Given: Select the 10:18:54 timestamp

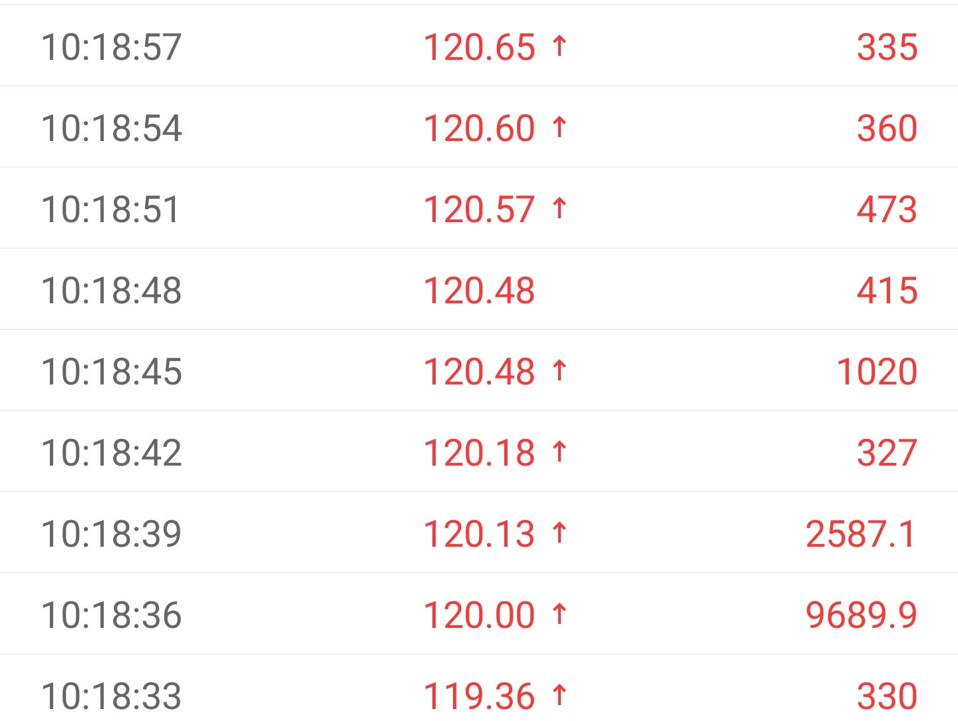Looking at the screenshot, I should pos(111,128).
